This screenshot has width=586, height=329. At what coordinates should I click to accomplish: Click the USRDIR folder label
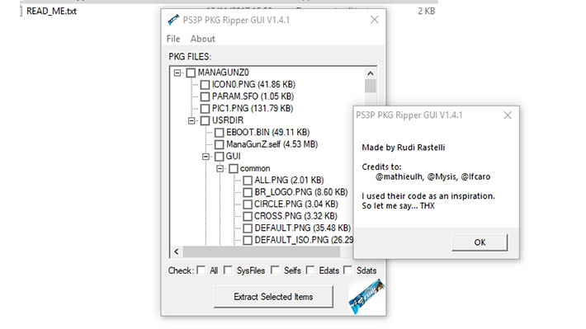tap(228, 120)
